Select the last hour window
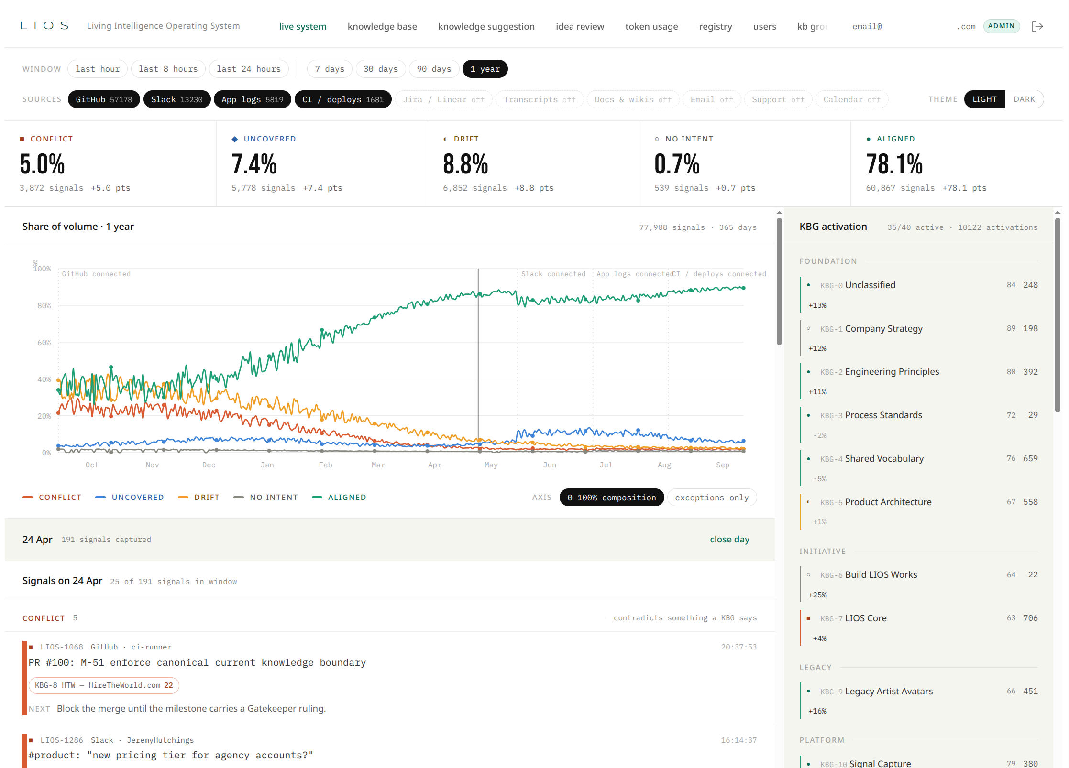The width and height of the screenshot is (1069, 768). [x=98, y=69]
